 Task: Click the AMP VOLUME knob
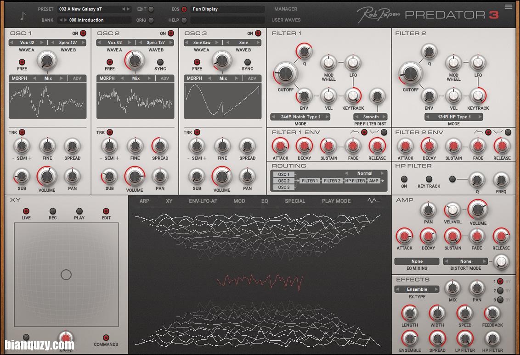click(x=478, y=210)
